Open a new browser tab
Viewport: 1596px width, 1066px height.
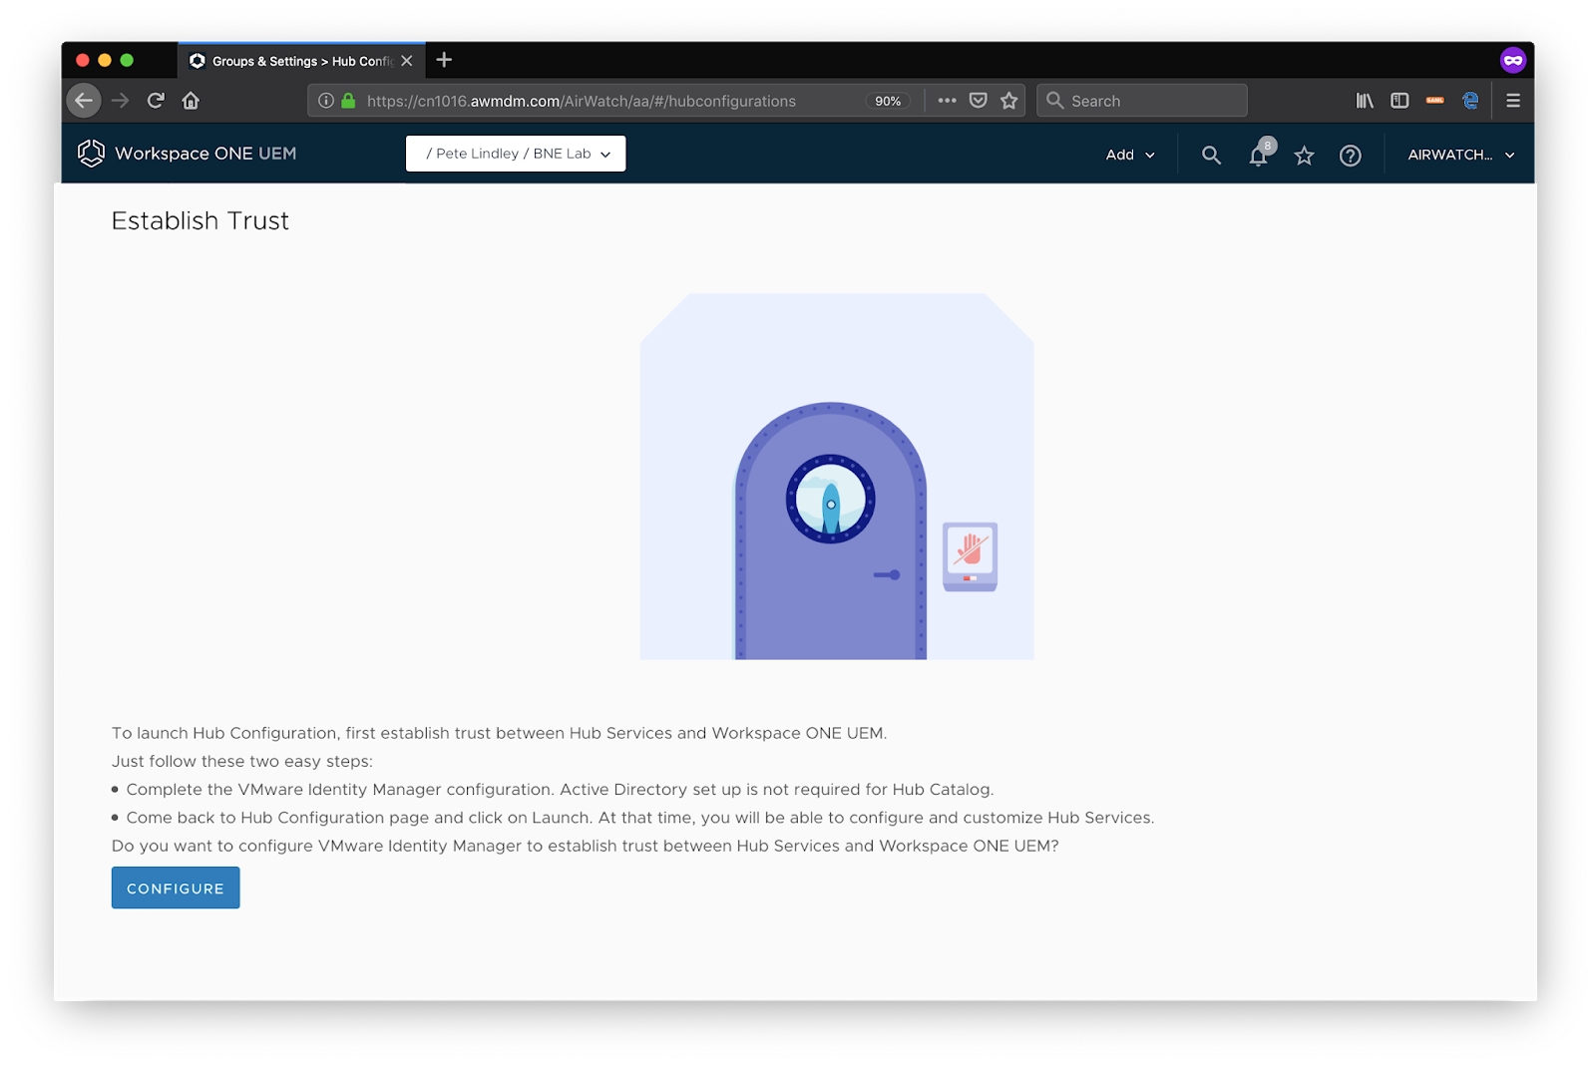coord(444,60)
